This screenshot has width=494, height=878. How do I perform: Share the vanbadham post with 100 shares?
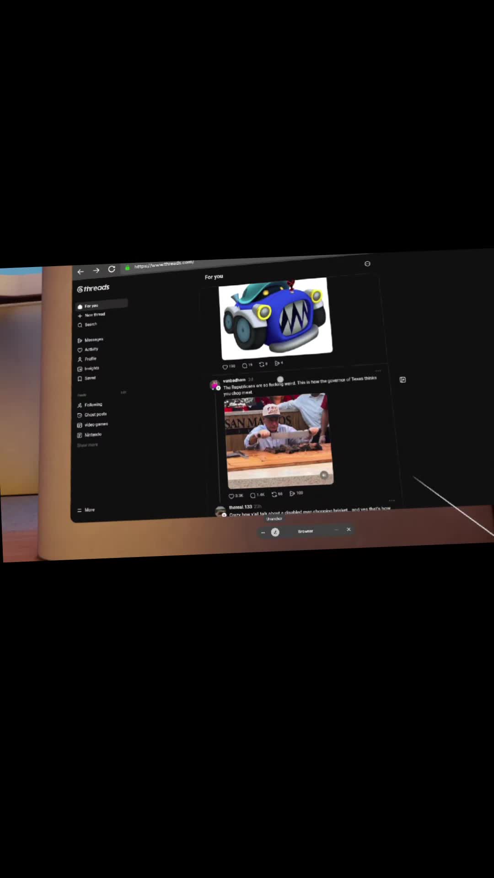(296, 493)
